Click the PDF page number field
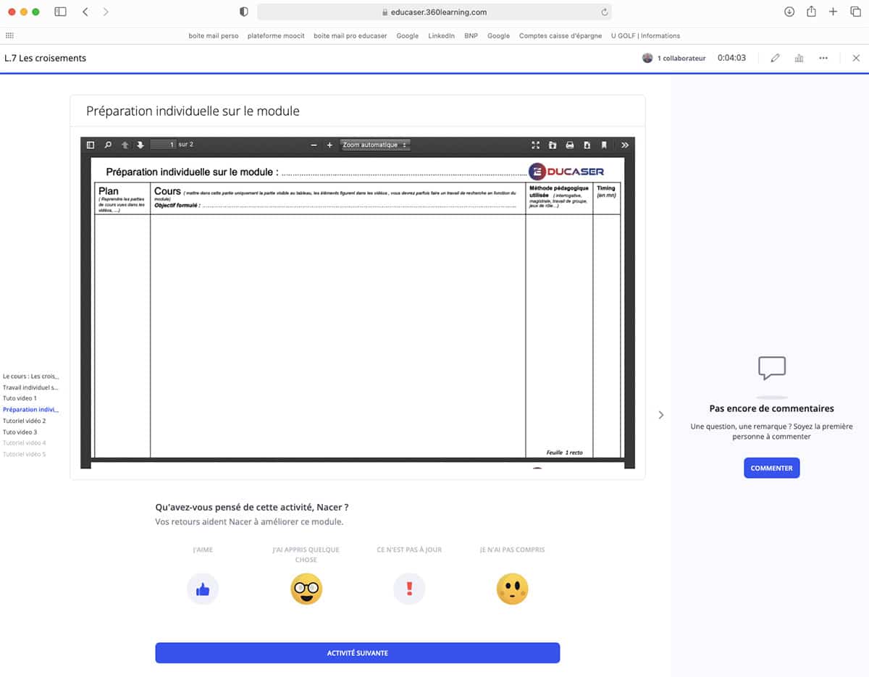 (163, 145)
